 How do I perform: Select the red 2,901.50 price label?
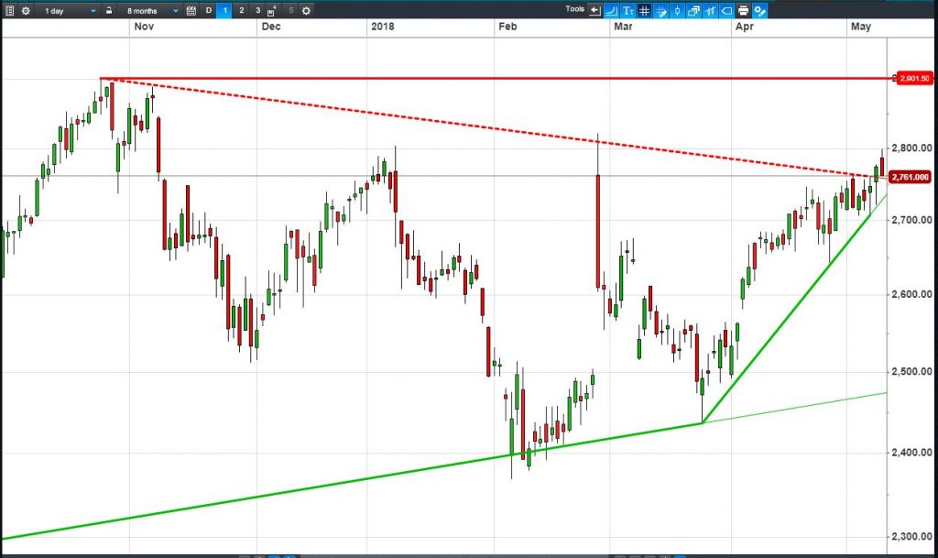tap(915, 79)
